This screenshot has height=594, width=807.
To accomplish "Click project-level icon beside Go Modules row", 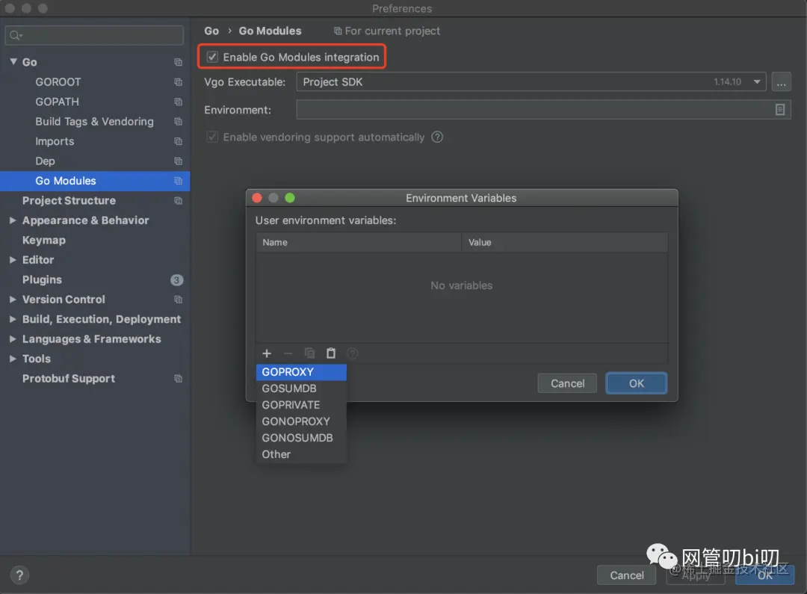I will click(x=178, y=181).
